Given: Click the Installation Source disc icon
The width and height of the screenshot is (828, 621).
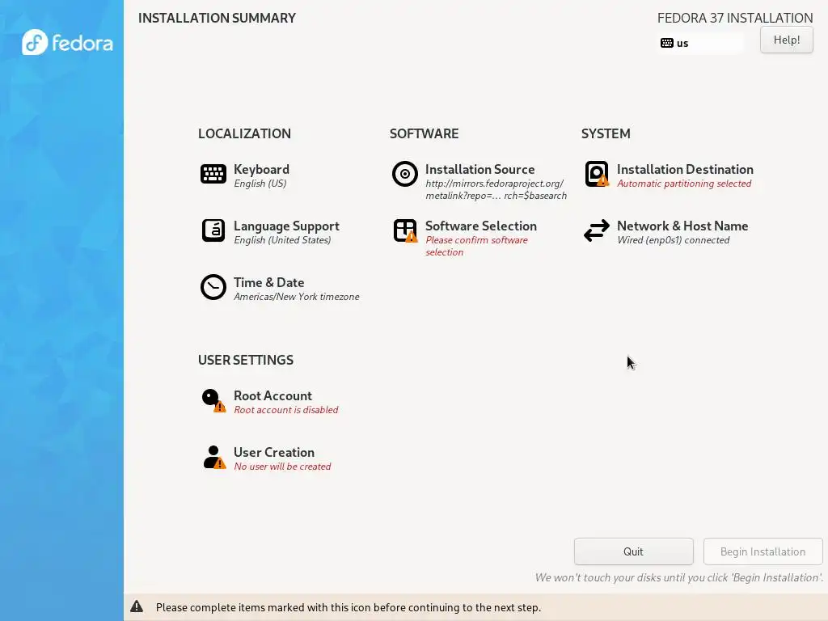Looking at the screenshot, I should (405, 174).
